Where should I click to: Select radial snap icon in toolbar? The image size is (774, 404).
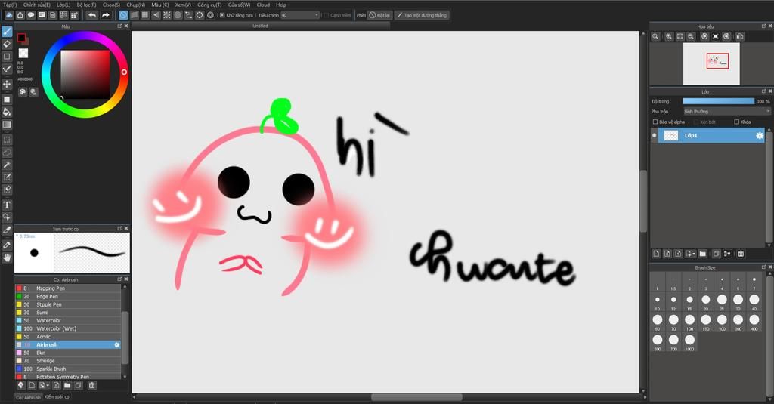[167, 15]
